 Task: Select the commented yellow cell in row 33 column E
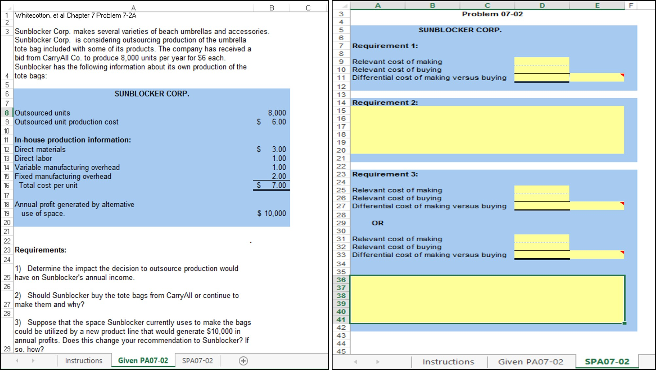(597, 255)
